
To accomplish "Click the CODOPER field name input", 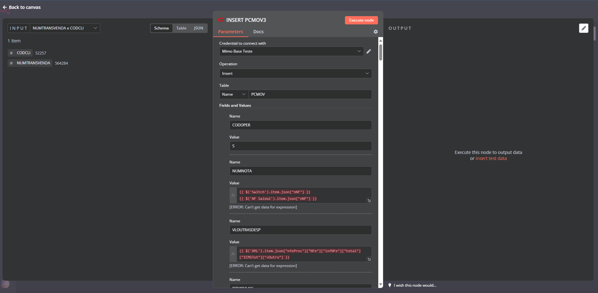I will (x=300, y=125).
